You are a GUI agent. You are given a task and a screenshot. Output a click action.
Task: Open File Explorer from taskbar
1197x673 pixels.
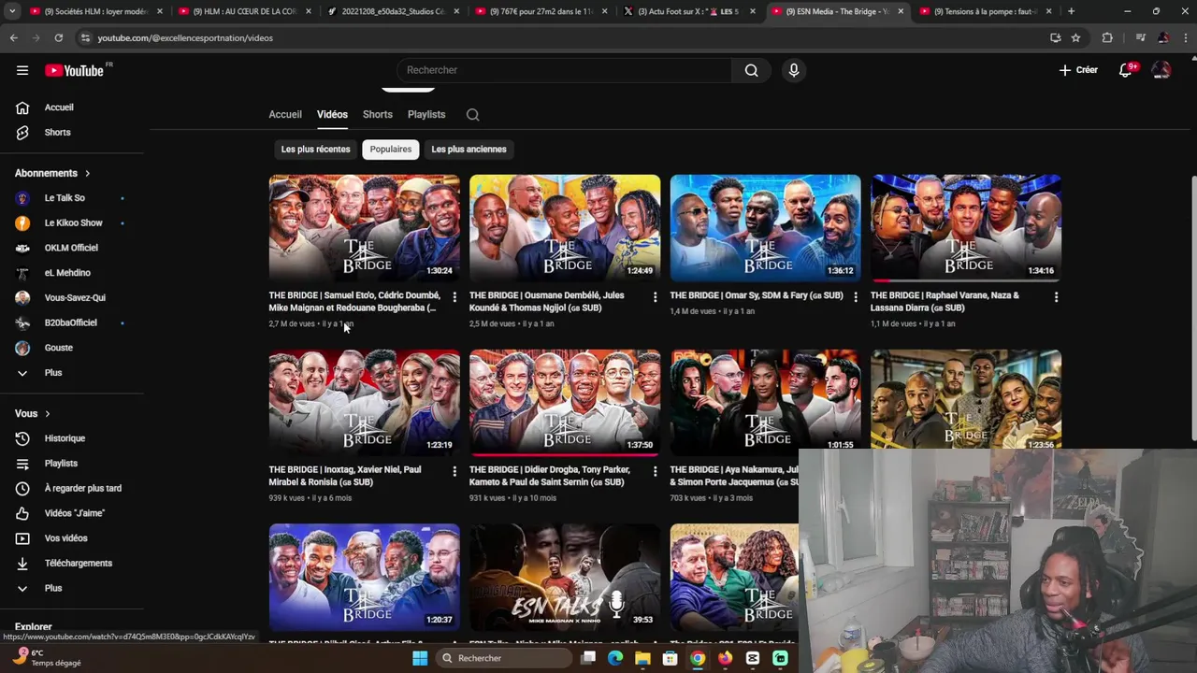pos(642,658)
